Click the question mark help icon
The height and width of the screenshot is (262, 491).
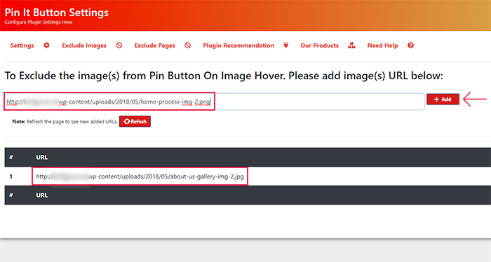[x=410, y=46]
